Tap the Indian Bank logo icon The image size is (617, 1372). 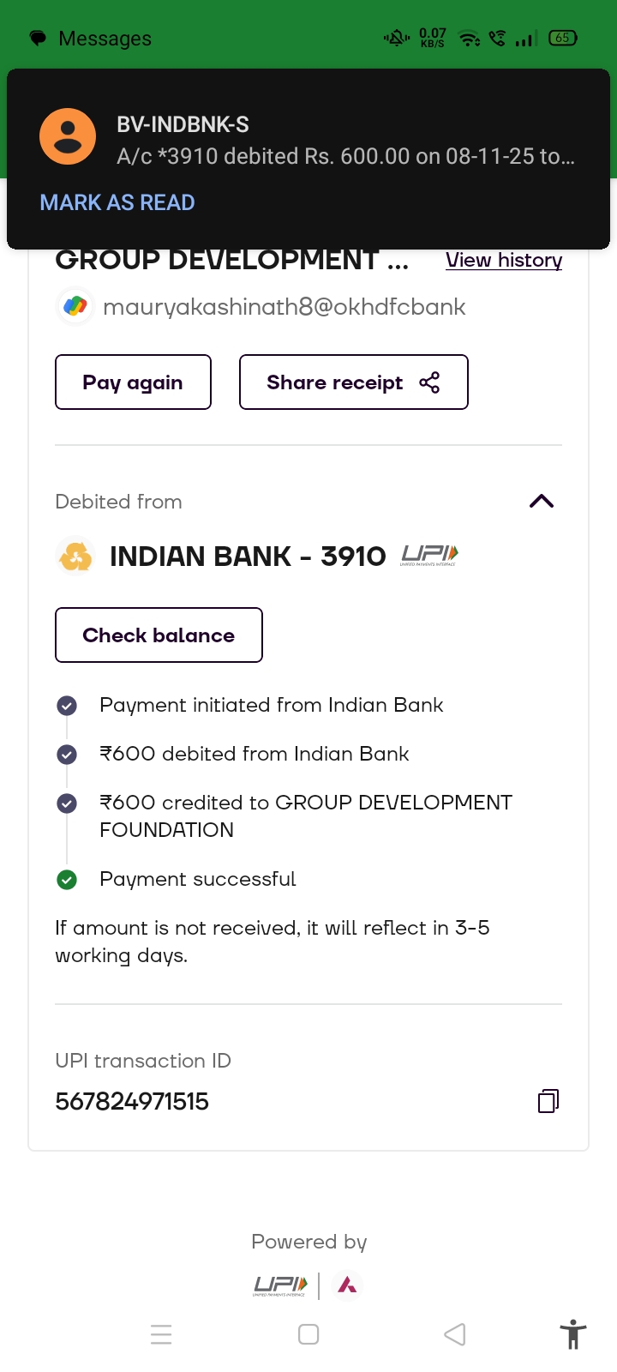[x=75, y=557]
